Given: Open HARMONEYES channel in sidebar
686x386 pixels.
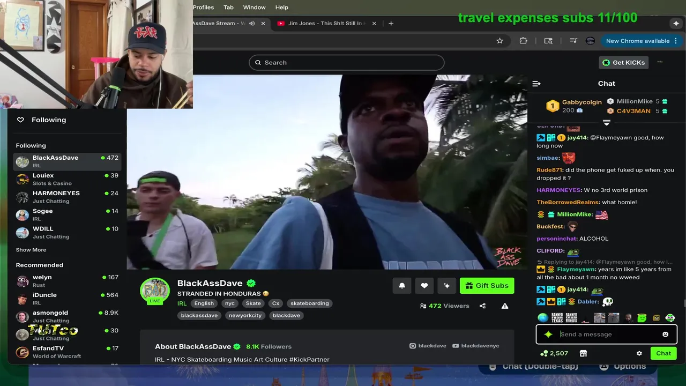Looking at the screenshot, I should coord(67,197).
